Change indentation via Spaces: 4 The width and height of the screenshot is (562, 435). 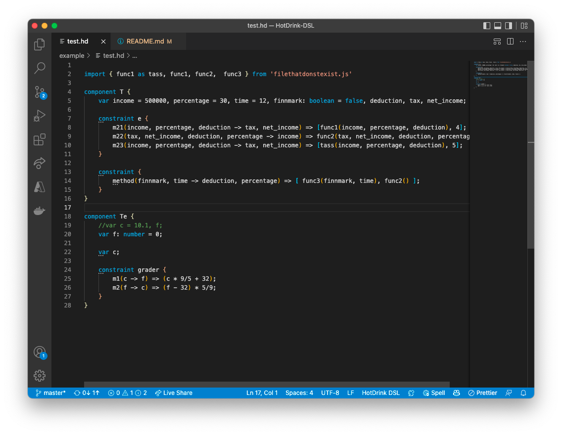coord(299,393)
